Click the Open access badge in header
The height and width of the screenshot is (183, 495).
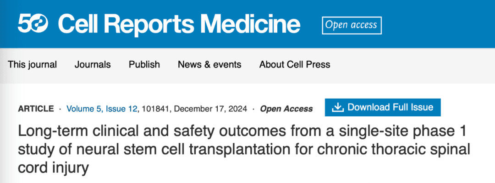pos(352,25)
